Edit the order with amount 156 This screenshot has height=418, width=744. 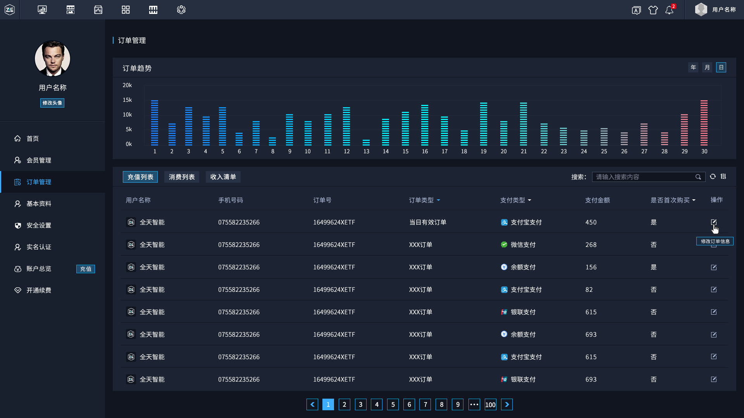714,267
